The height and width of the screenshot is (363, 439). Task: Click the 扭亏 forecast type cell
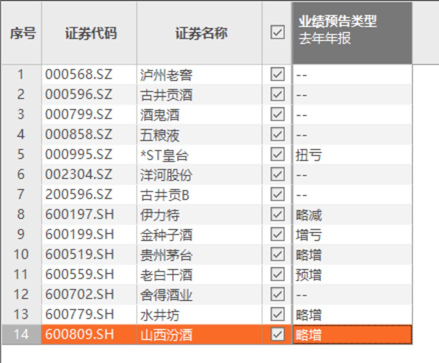[352, 155]
